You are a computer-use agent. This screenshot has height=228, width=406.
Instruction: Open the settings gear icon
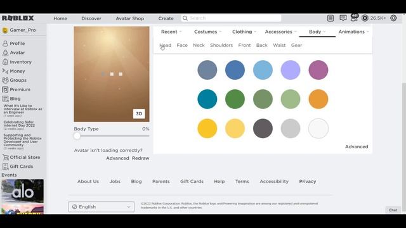393,18
